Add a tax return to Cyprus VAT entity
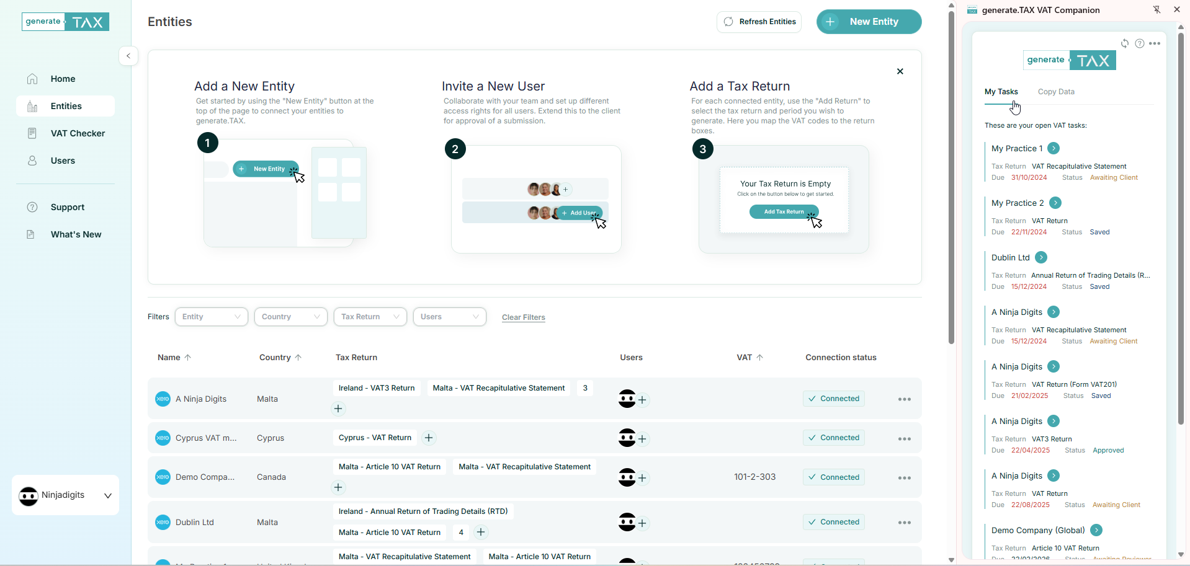Viewport: 1190px width, 566px height. click(x=429, y=438)
